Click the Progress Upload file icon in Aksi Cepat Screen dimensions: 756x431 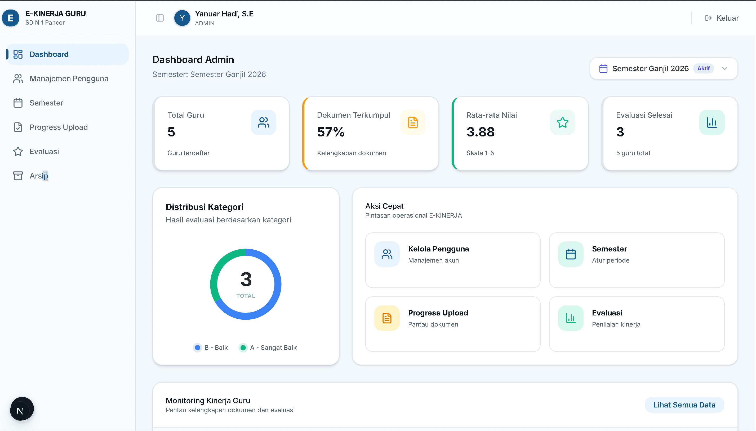pos(387,318)
